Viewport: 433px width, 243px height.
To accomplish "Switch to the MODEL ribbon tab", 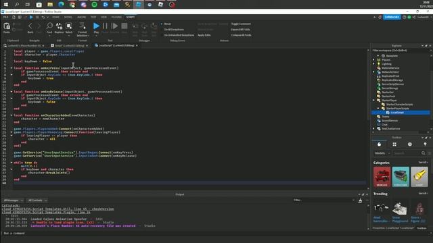I will point(68,17).
